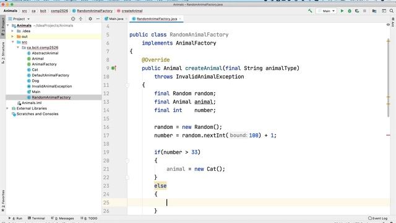Select the Cat class file
396x223 pixels.
click(33, 70)
